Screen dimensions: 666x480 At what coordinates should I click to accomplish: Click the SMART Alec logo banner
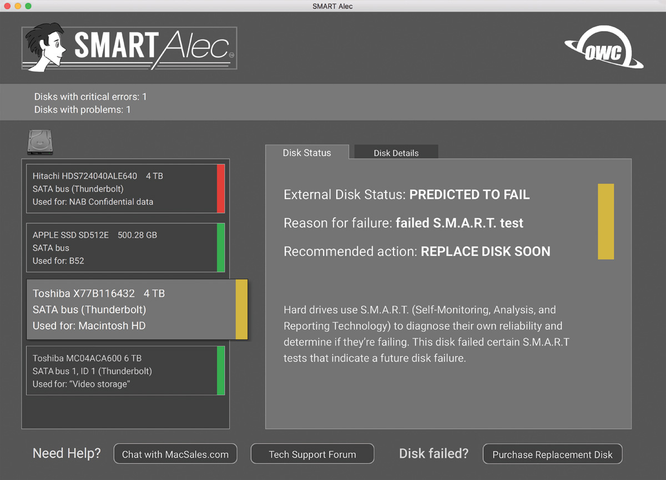click(x=129, y=48)
